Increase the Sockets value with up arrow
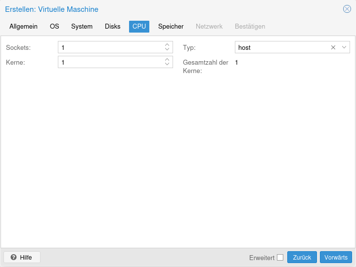356x267 pixels. click(167, 45)
